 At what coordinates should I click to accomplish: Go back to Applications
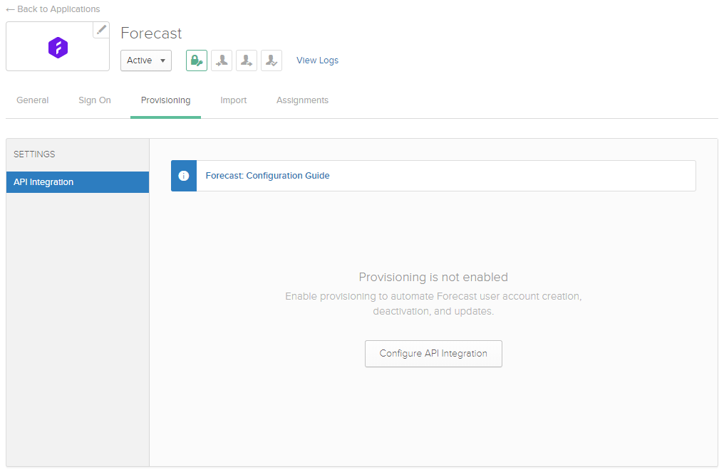click(x=53, y=9)
